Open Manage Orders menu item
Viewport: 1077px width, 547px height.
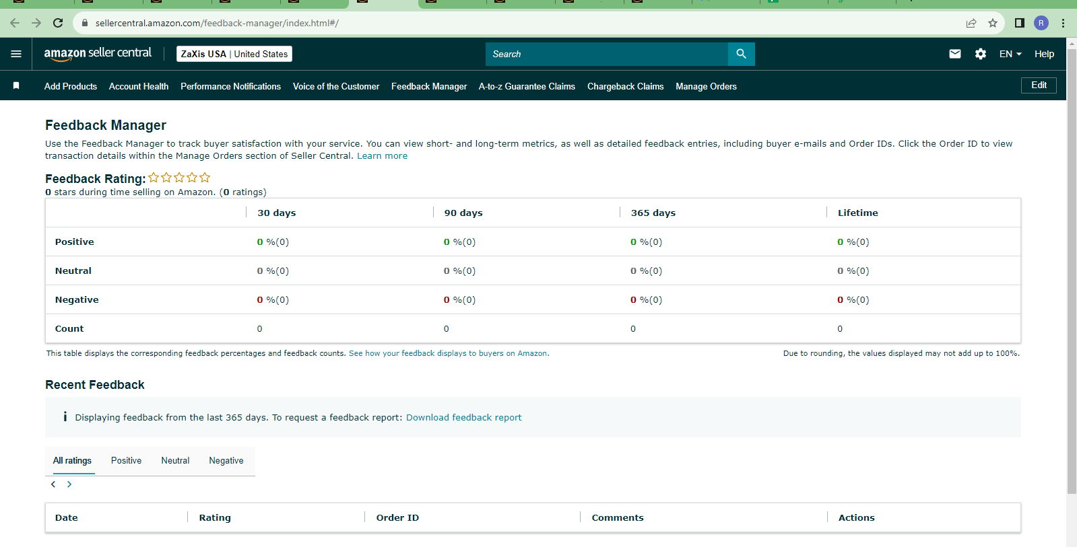707,86
